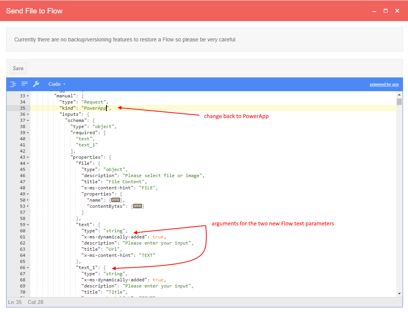Screen dimensions: 408x312
Task: Open the "powered by ace" link
Action: pos(384,84)
